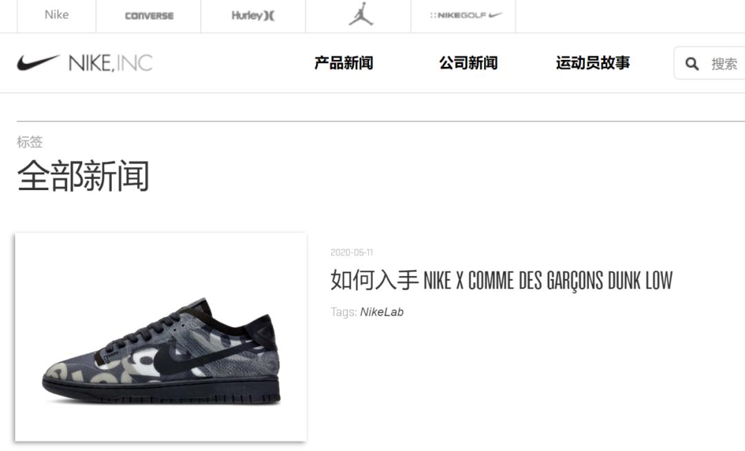Click the 2020-05-11 article date
The image size is (745, 451).
point(352,252)
